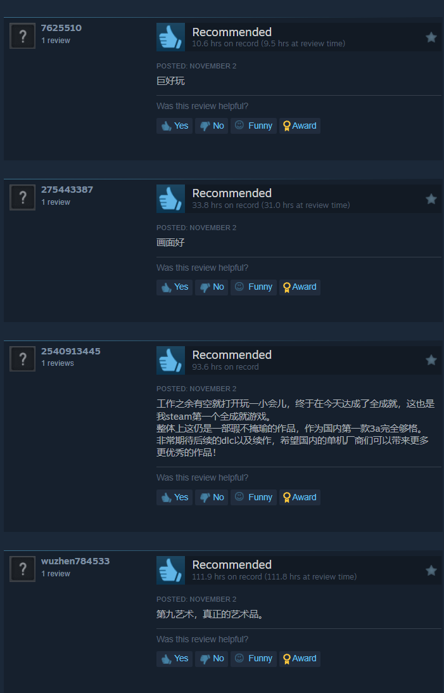Give an Award to 275443387's review

click(300, 287)
